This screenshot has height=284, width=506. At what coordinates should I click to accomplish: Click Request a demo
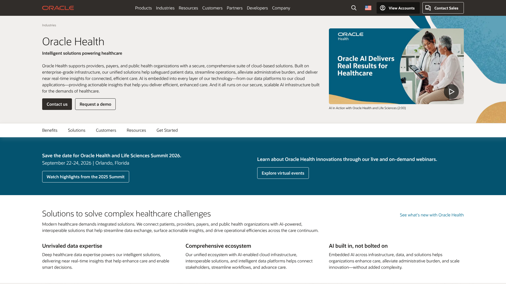95,104
